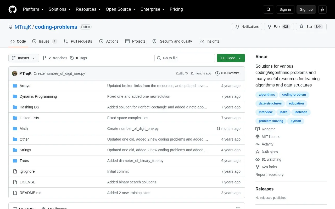Click the MIT license scale icon
Image resolution: width=335 pixels, height=209 pixels.
(x=258, y=137)
